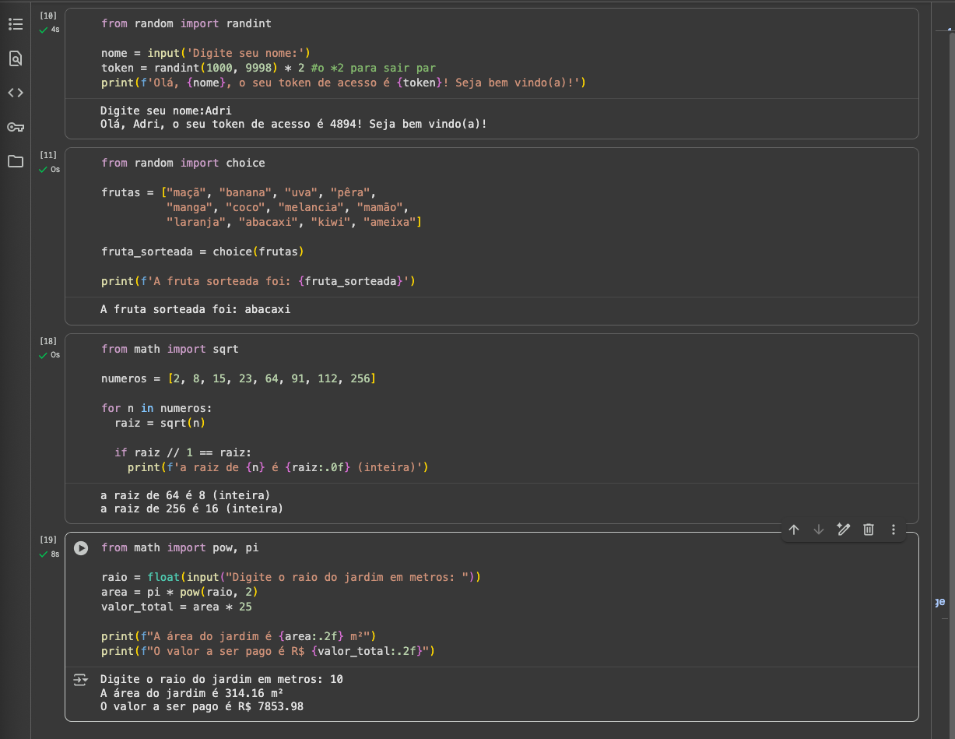The height and width of the screenshot is (739, 955).
Task: Open the Files folder panel
Action: point(15,161)
